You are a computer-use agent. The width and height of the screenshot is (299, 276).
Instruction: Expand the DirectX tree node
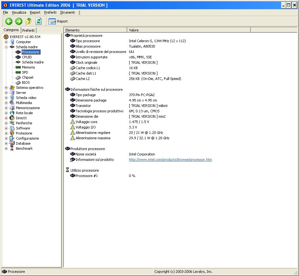tap(6, 118)
